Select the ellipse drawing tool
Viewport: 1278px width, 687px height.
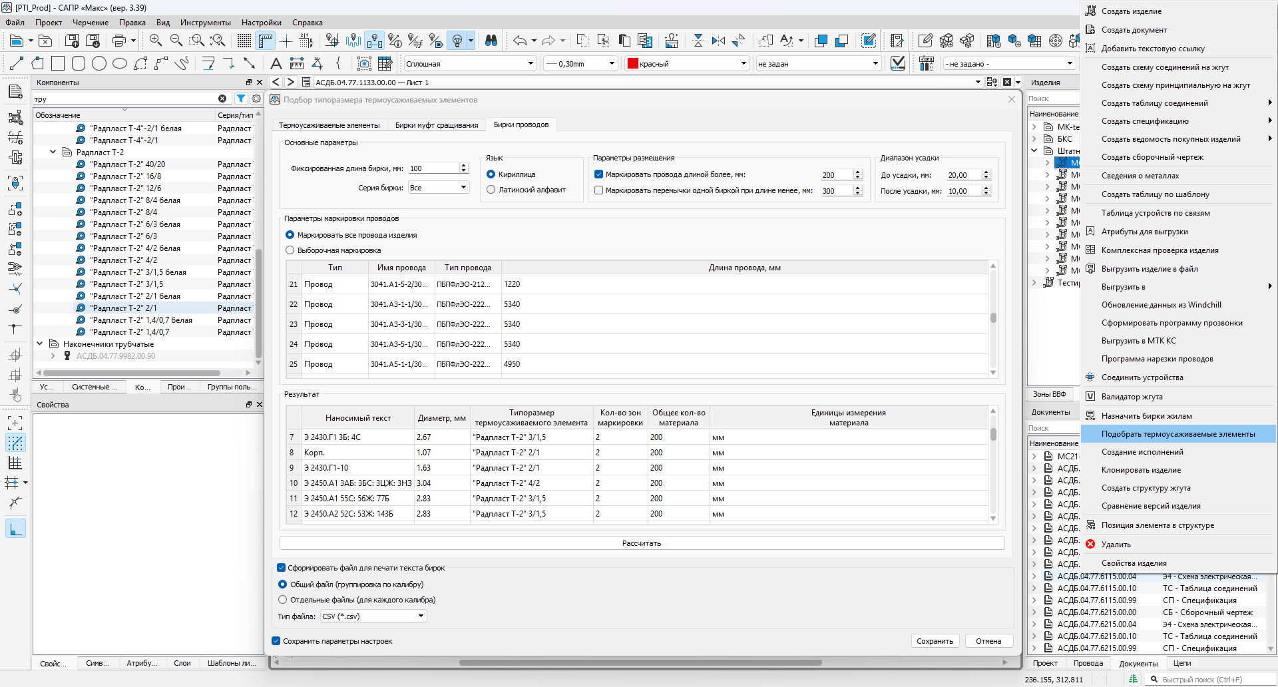[120, 64]
